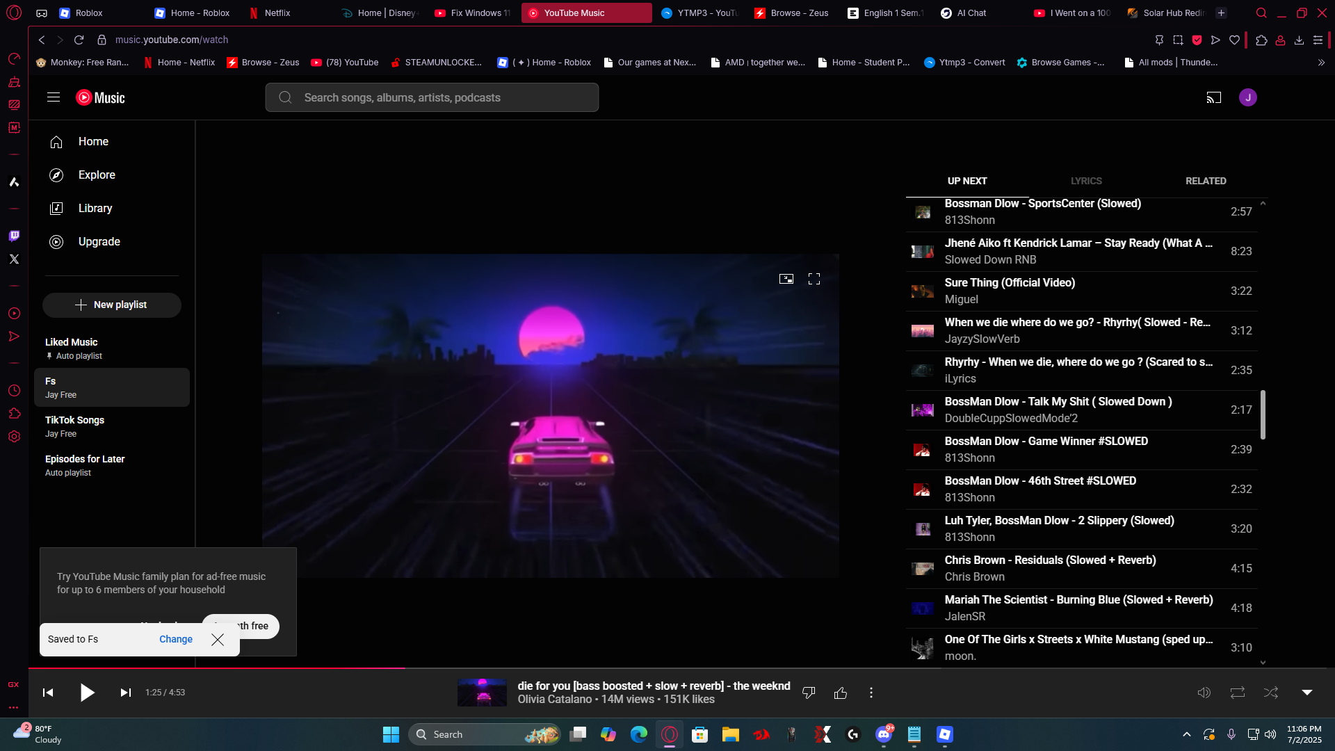Click the Search songs, albums, artists field
Screen dimensions: 1335x751
(432, 97)
